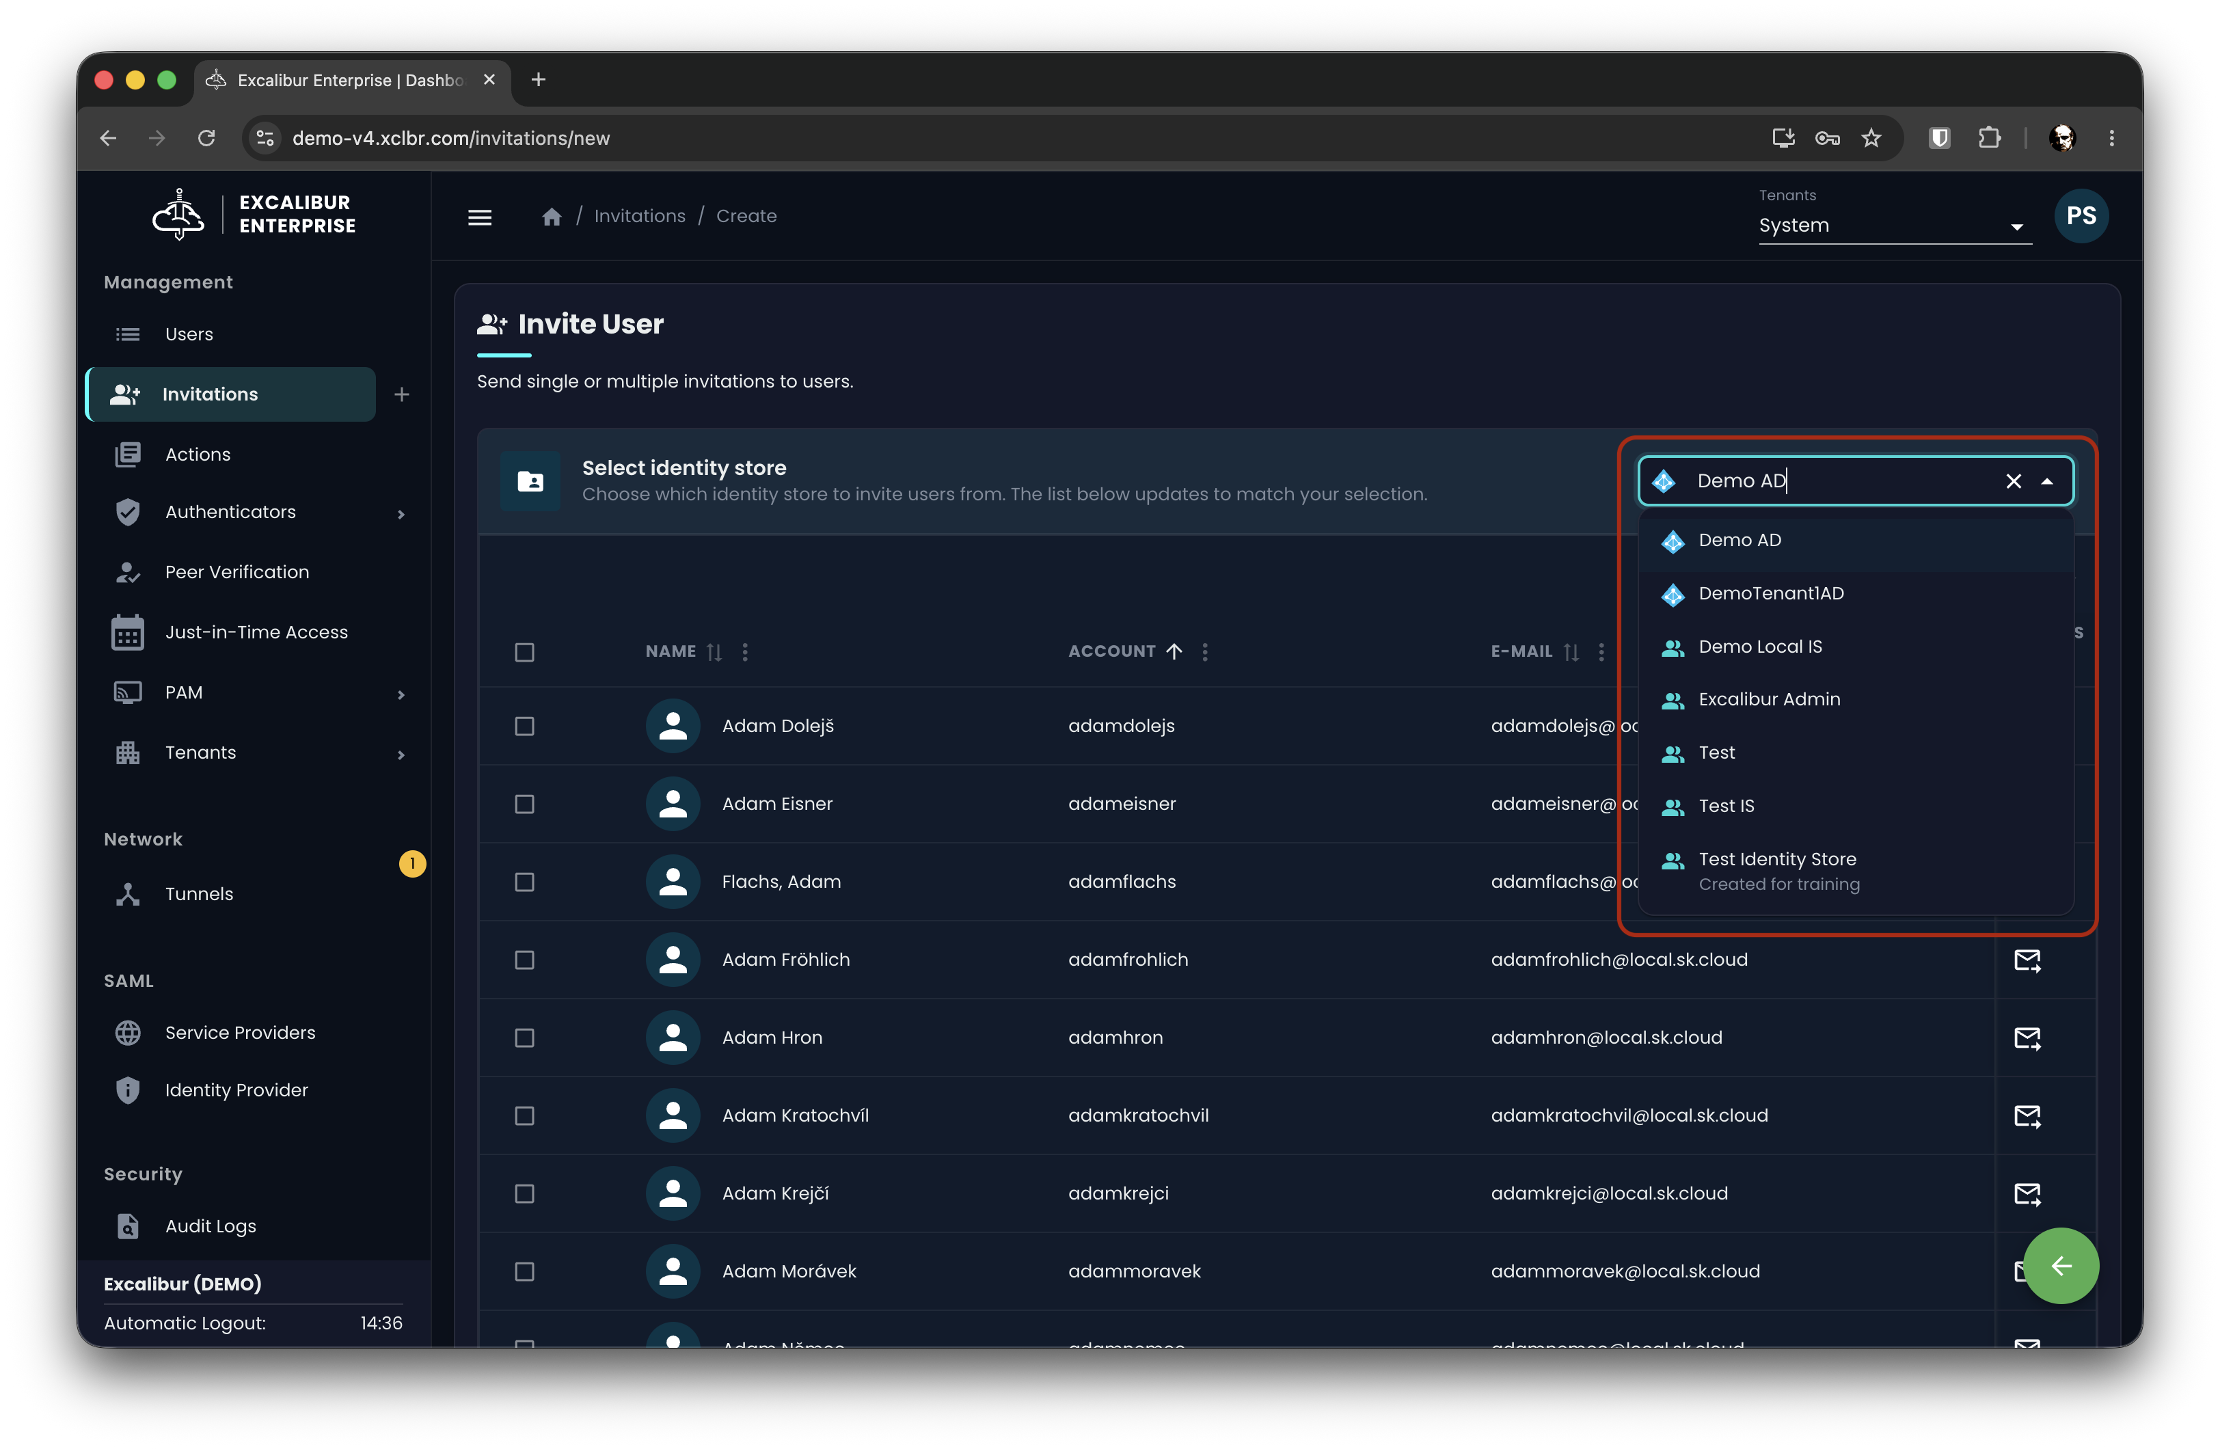Screen dimensions: 2220x1449
Task: Click the browser address bar URL
Action: 450,138
